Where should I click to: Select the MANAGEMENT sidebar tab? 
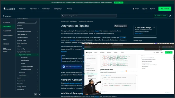(x=7, y=31)
